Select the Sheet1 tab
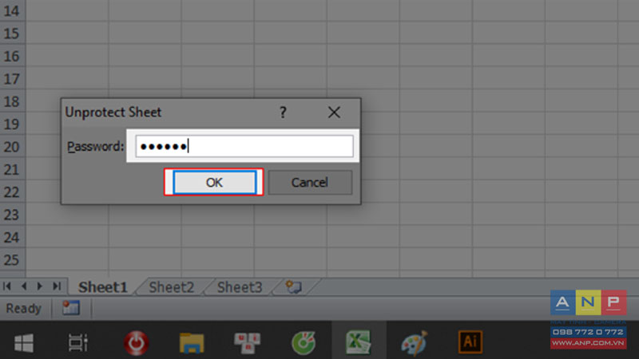Image resolution: width=639 pixels, height=359 pixels. pos(103,287)
